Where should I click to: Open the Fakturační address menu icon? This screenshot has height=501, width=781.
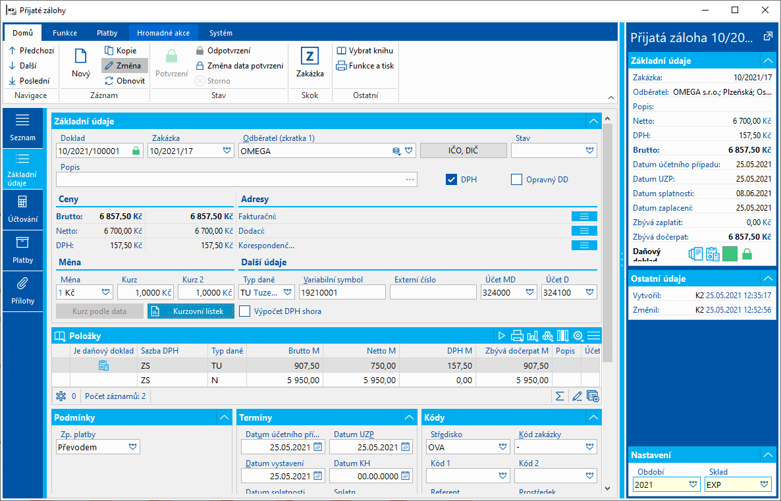click(584, 217)
